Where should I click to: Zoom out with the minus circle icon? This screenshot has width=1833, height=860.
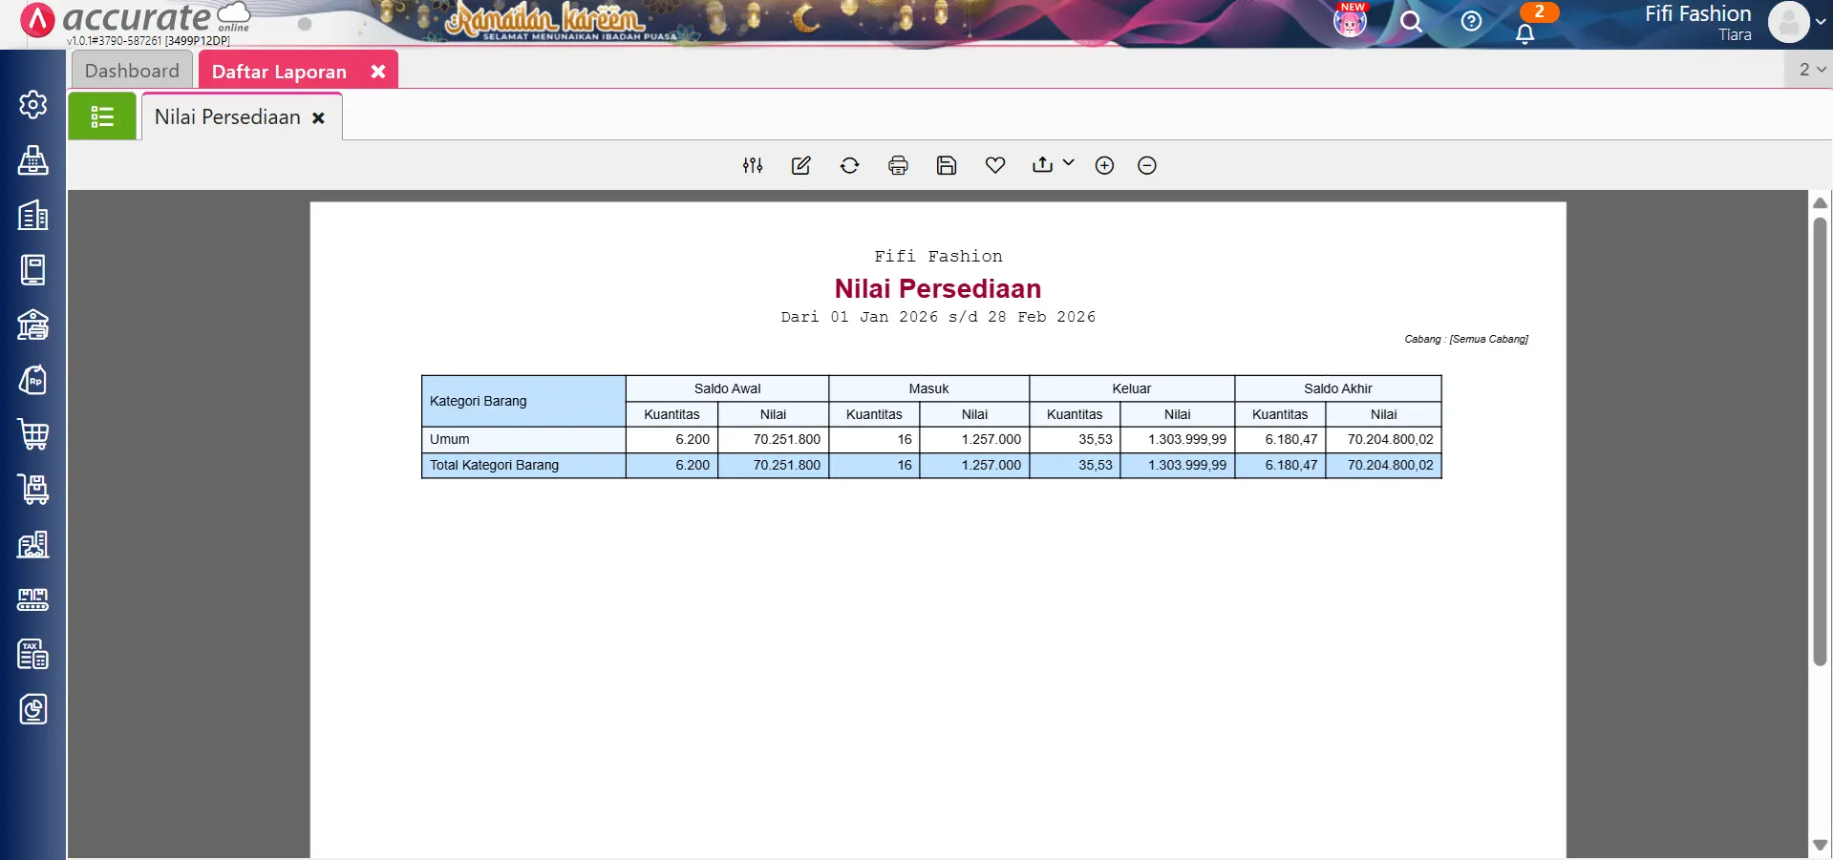1146,165
